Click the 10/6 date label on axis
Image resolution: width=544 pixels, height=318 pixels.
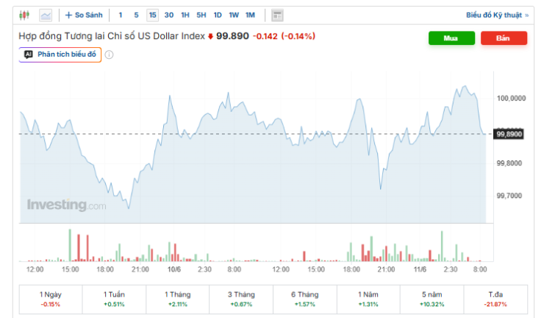174,269
